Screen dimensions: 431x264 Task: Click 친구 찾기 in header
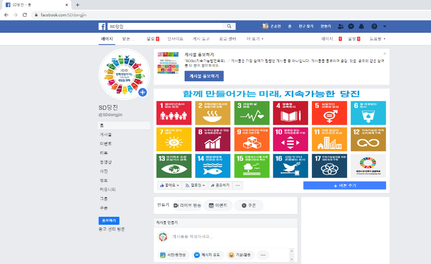pos(306,26)
